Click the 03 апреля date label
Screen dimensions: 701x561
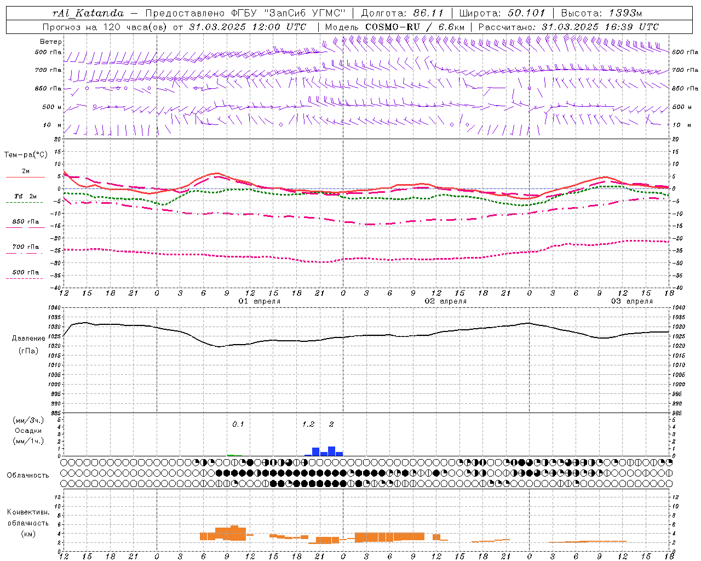coord(632,301)
